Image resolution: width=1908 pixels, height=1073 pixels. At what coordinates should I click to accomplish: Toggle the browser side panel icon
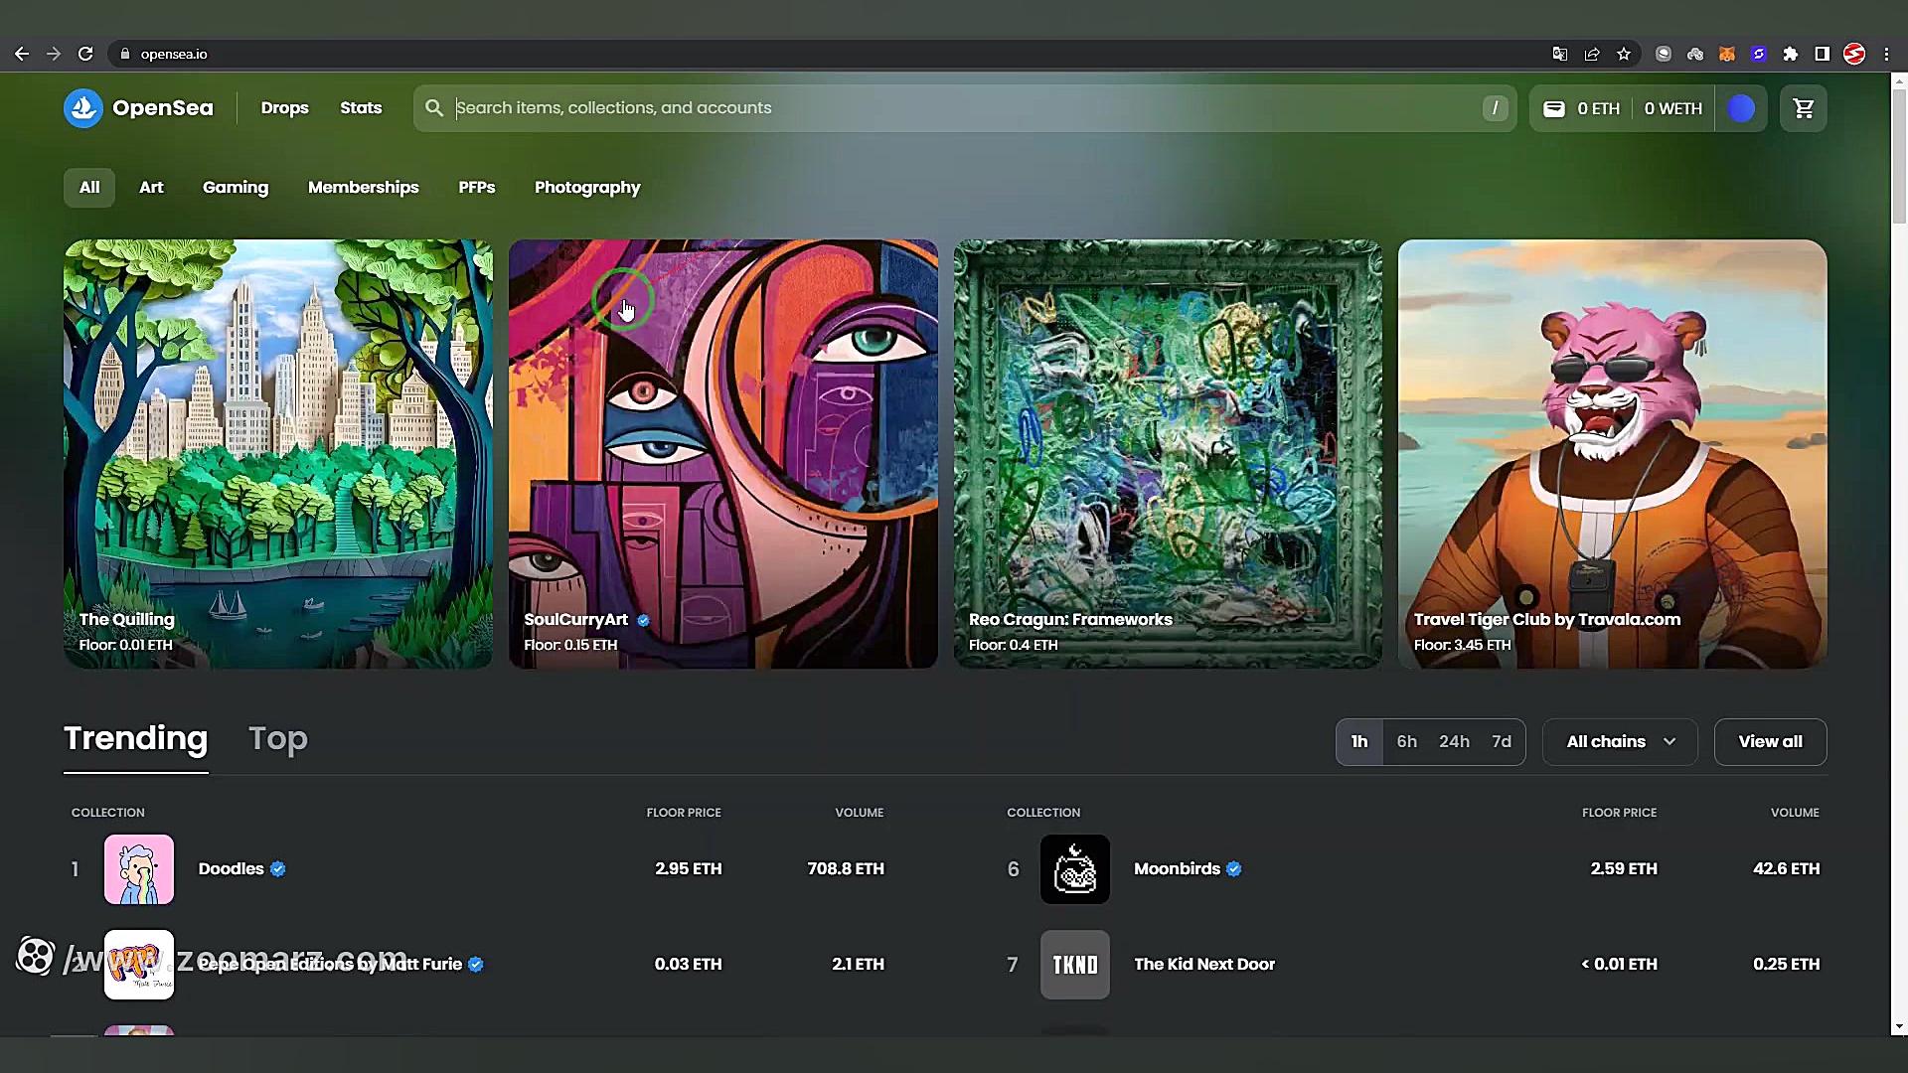pyautogui.click(x=1823, y=54)
